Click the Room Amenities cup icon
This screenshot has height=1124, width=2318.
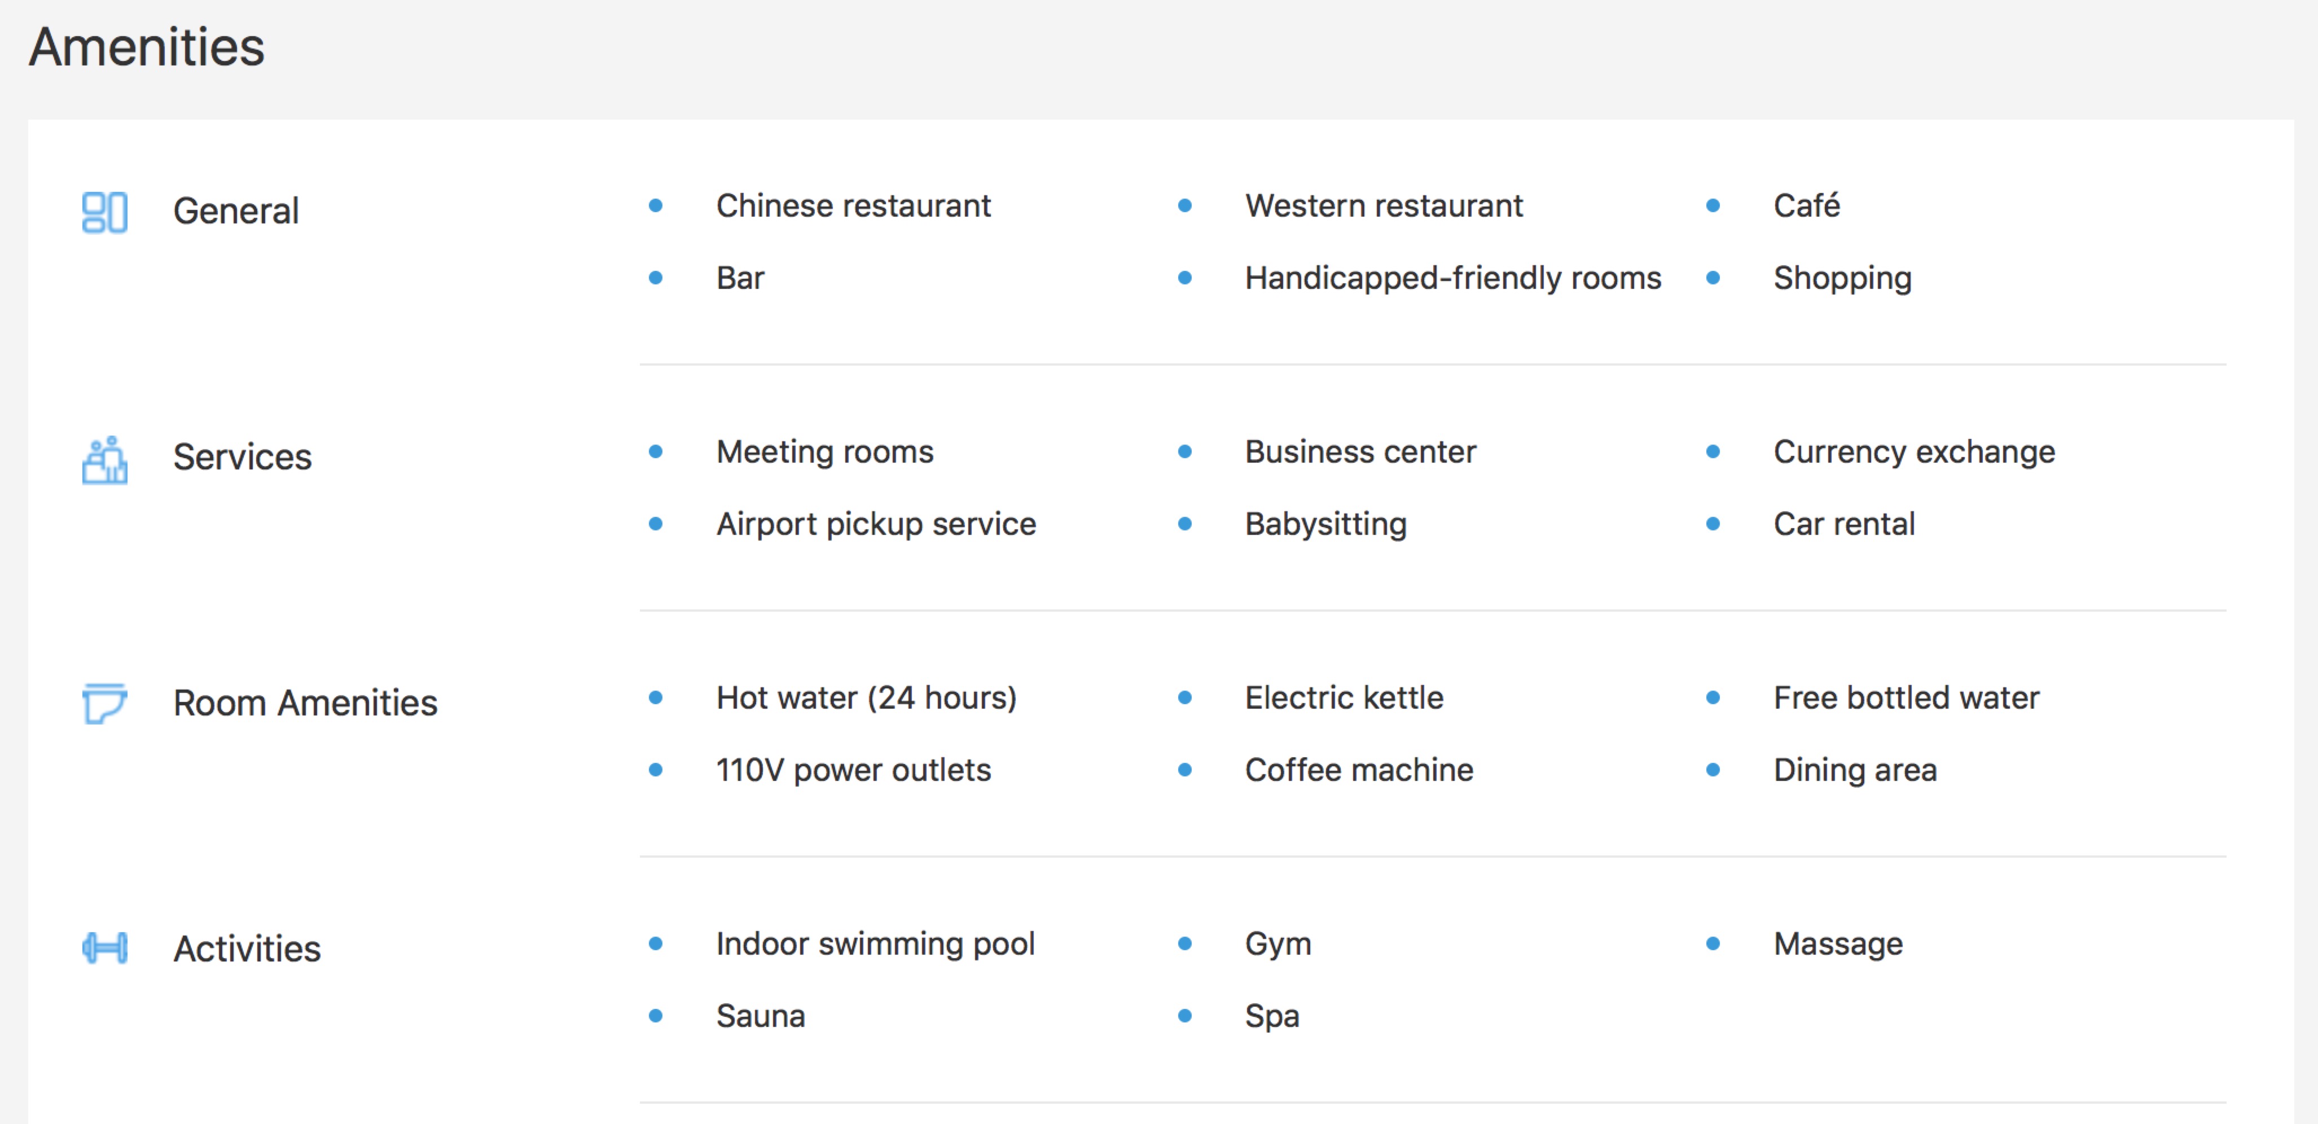pos(104,703)
